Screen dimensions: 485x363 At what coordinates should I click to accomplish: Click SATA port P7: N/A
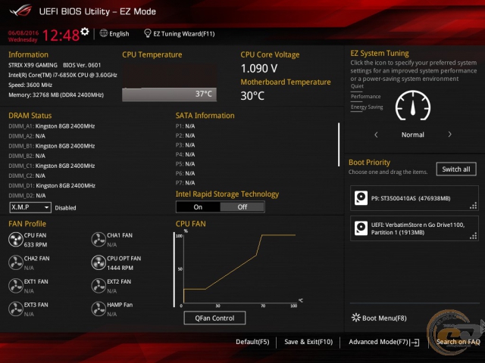pos(185,183)
